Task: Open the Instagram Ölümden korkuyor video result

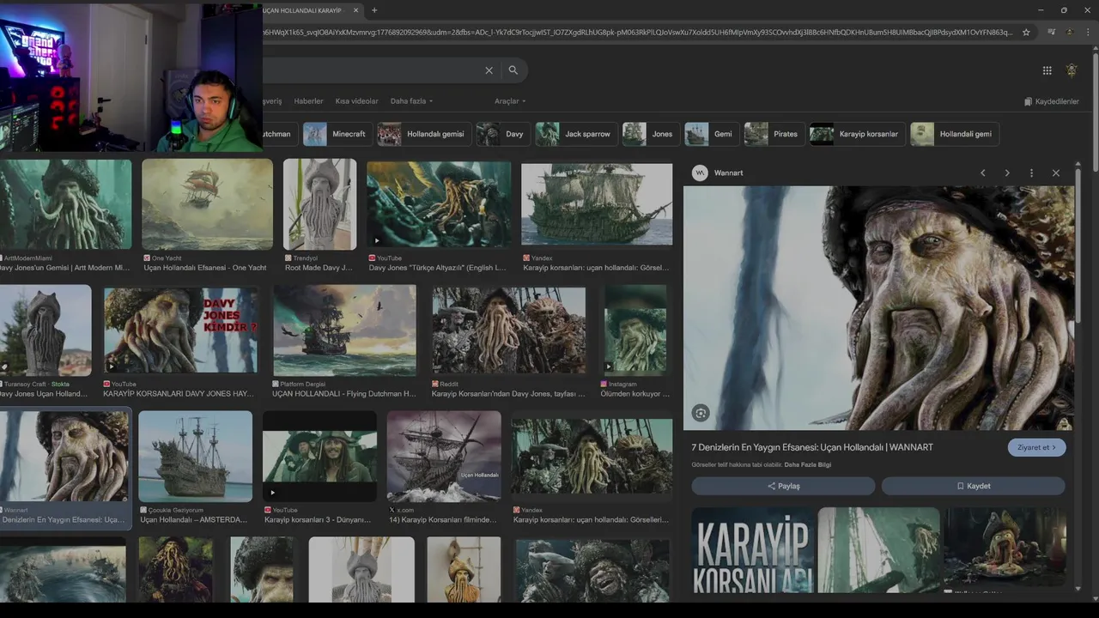Action: click(635, 330)
